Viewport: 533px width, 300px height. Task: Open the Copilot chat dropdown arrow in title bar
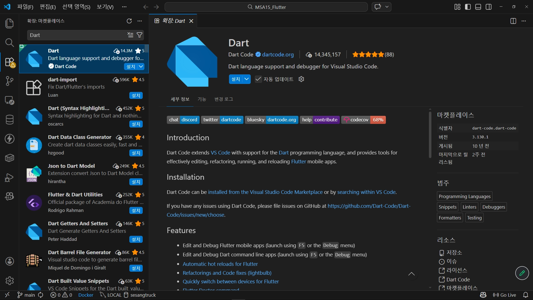(x=387, y=7)
